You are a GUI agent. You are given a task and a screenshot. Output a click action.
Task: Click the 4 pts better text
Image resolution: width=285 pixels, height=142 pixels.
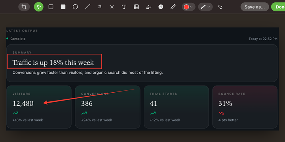click(228, 120)
